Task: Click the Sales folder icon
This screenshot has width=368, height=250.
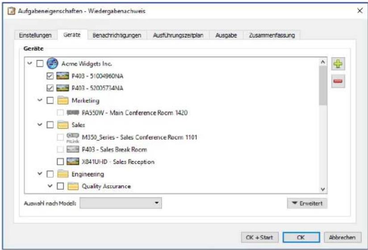Action: pos(63,125)
